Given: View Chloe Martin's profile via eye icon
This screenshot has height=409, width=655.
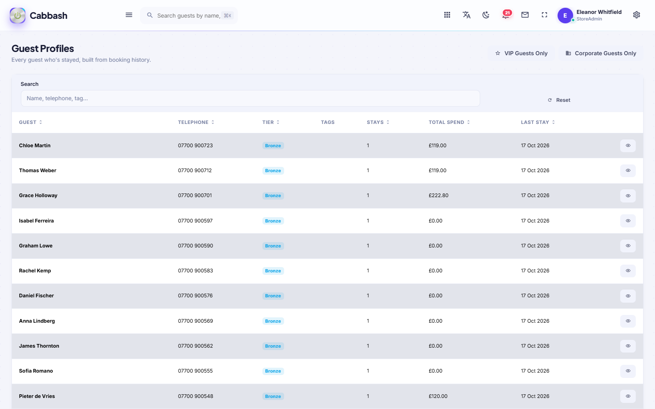Looking at the screenshot, I should point(628,146).
